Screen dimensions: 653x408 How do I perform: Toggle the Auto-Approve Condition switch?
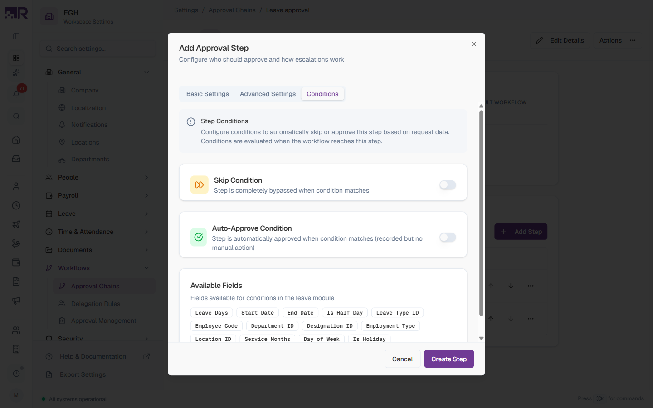[448, 238]
